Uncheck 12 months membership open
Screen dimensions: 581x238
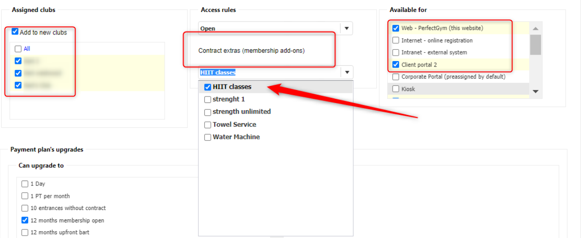(25, 220)
